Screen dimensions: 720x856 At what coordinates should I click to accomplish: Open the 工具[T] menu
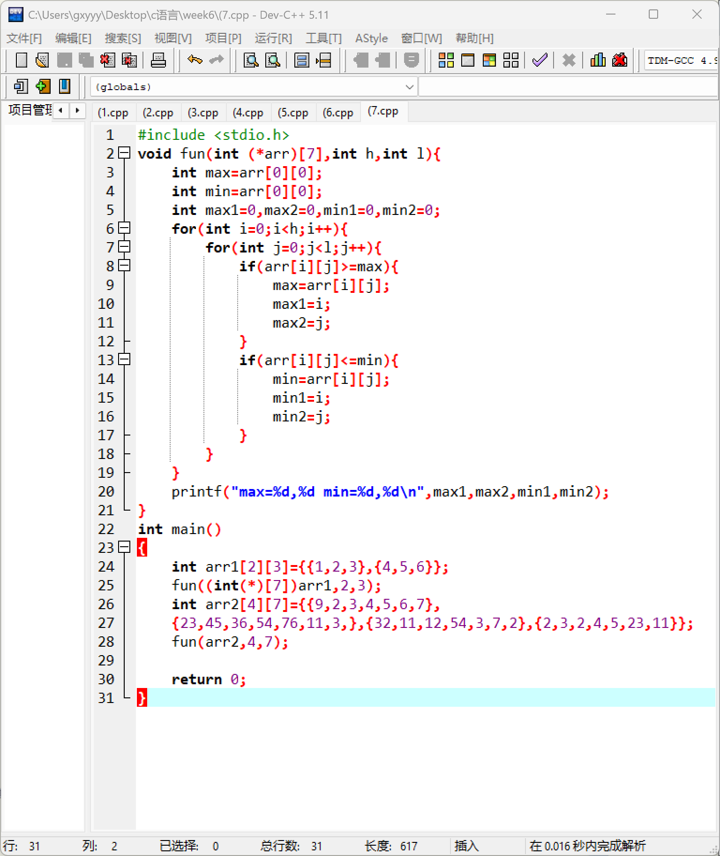click(x=323, y=38)
